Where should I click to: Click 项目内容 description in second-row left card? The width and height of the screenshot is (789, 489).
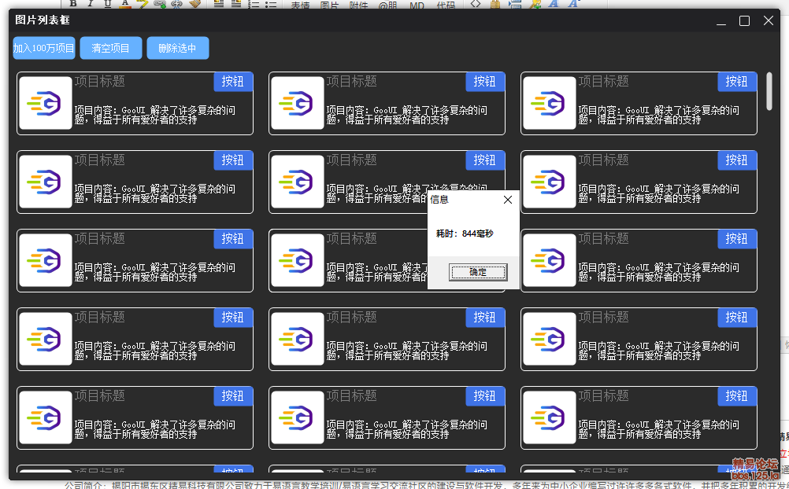point(154,193)
